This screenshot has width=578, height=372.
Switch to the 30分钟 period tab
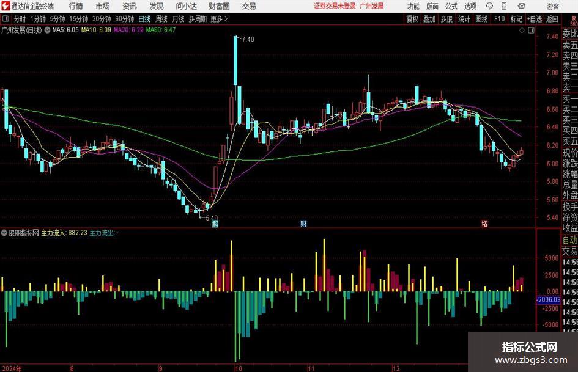tap(102, 19)
